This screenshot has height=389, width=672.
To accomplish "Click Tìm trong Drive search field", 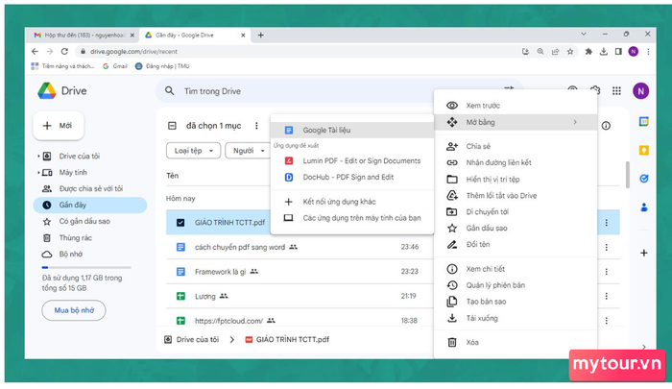I will point(339,91).
